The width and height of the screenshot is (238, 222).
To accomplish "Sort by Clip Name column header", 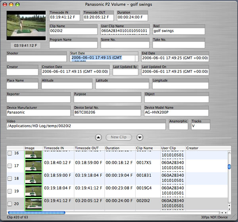I will (148, 148).
